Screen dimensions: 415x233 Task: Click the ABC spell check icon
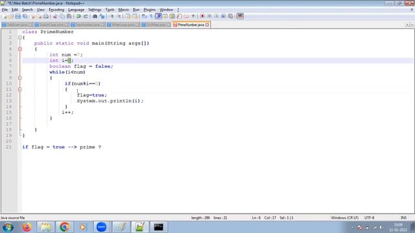click(x=240, y=16)
